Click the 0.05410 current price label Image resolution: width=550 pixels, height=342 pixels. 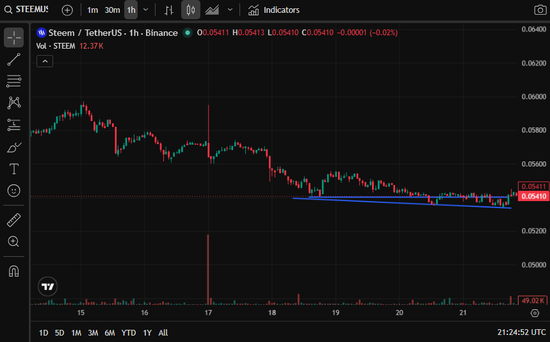click(x=533, y=196)
